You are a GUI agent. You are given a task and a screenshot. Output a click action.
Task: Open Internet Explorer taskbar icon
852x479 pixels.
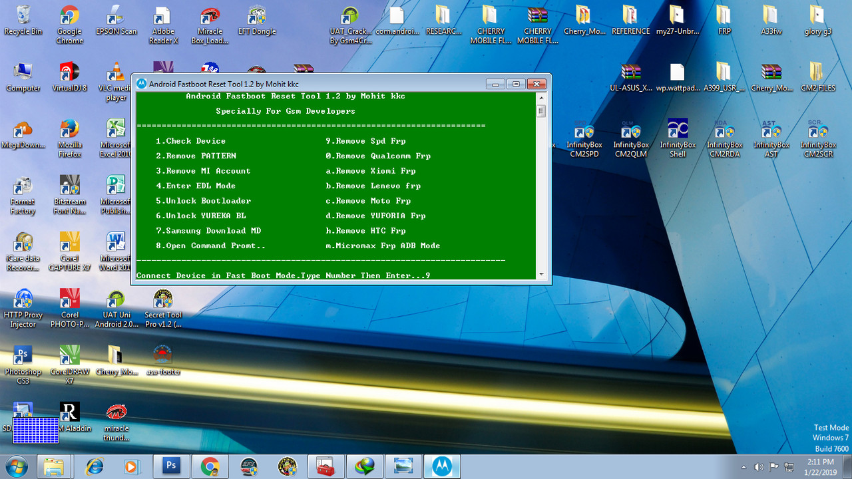click(95, 466)
